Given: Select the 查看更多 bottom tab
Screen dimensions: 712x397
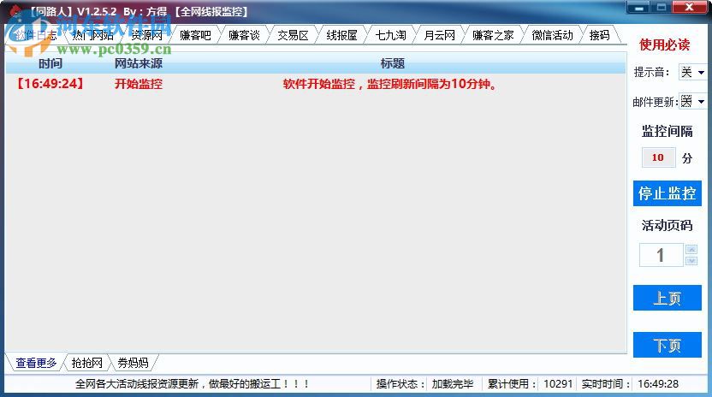Looking at the screenshot, I should [36, 363].
